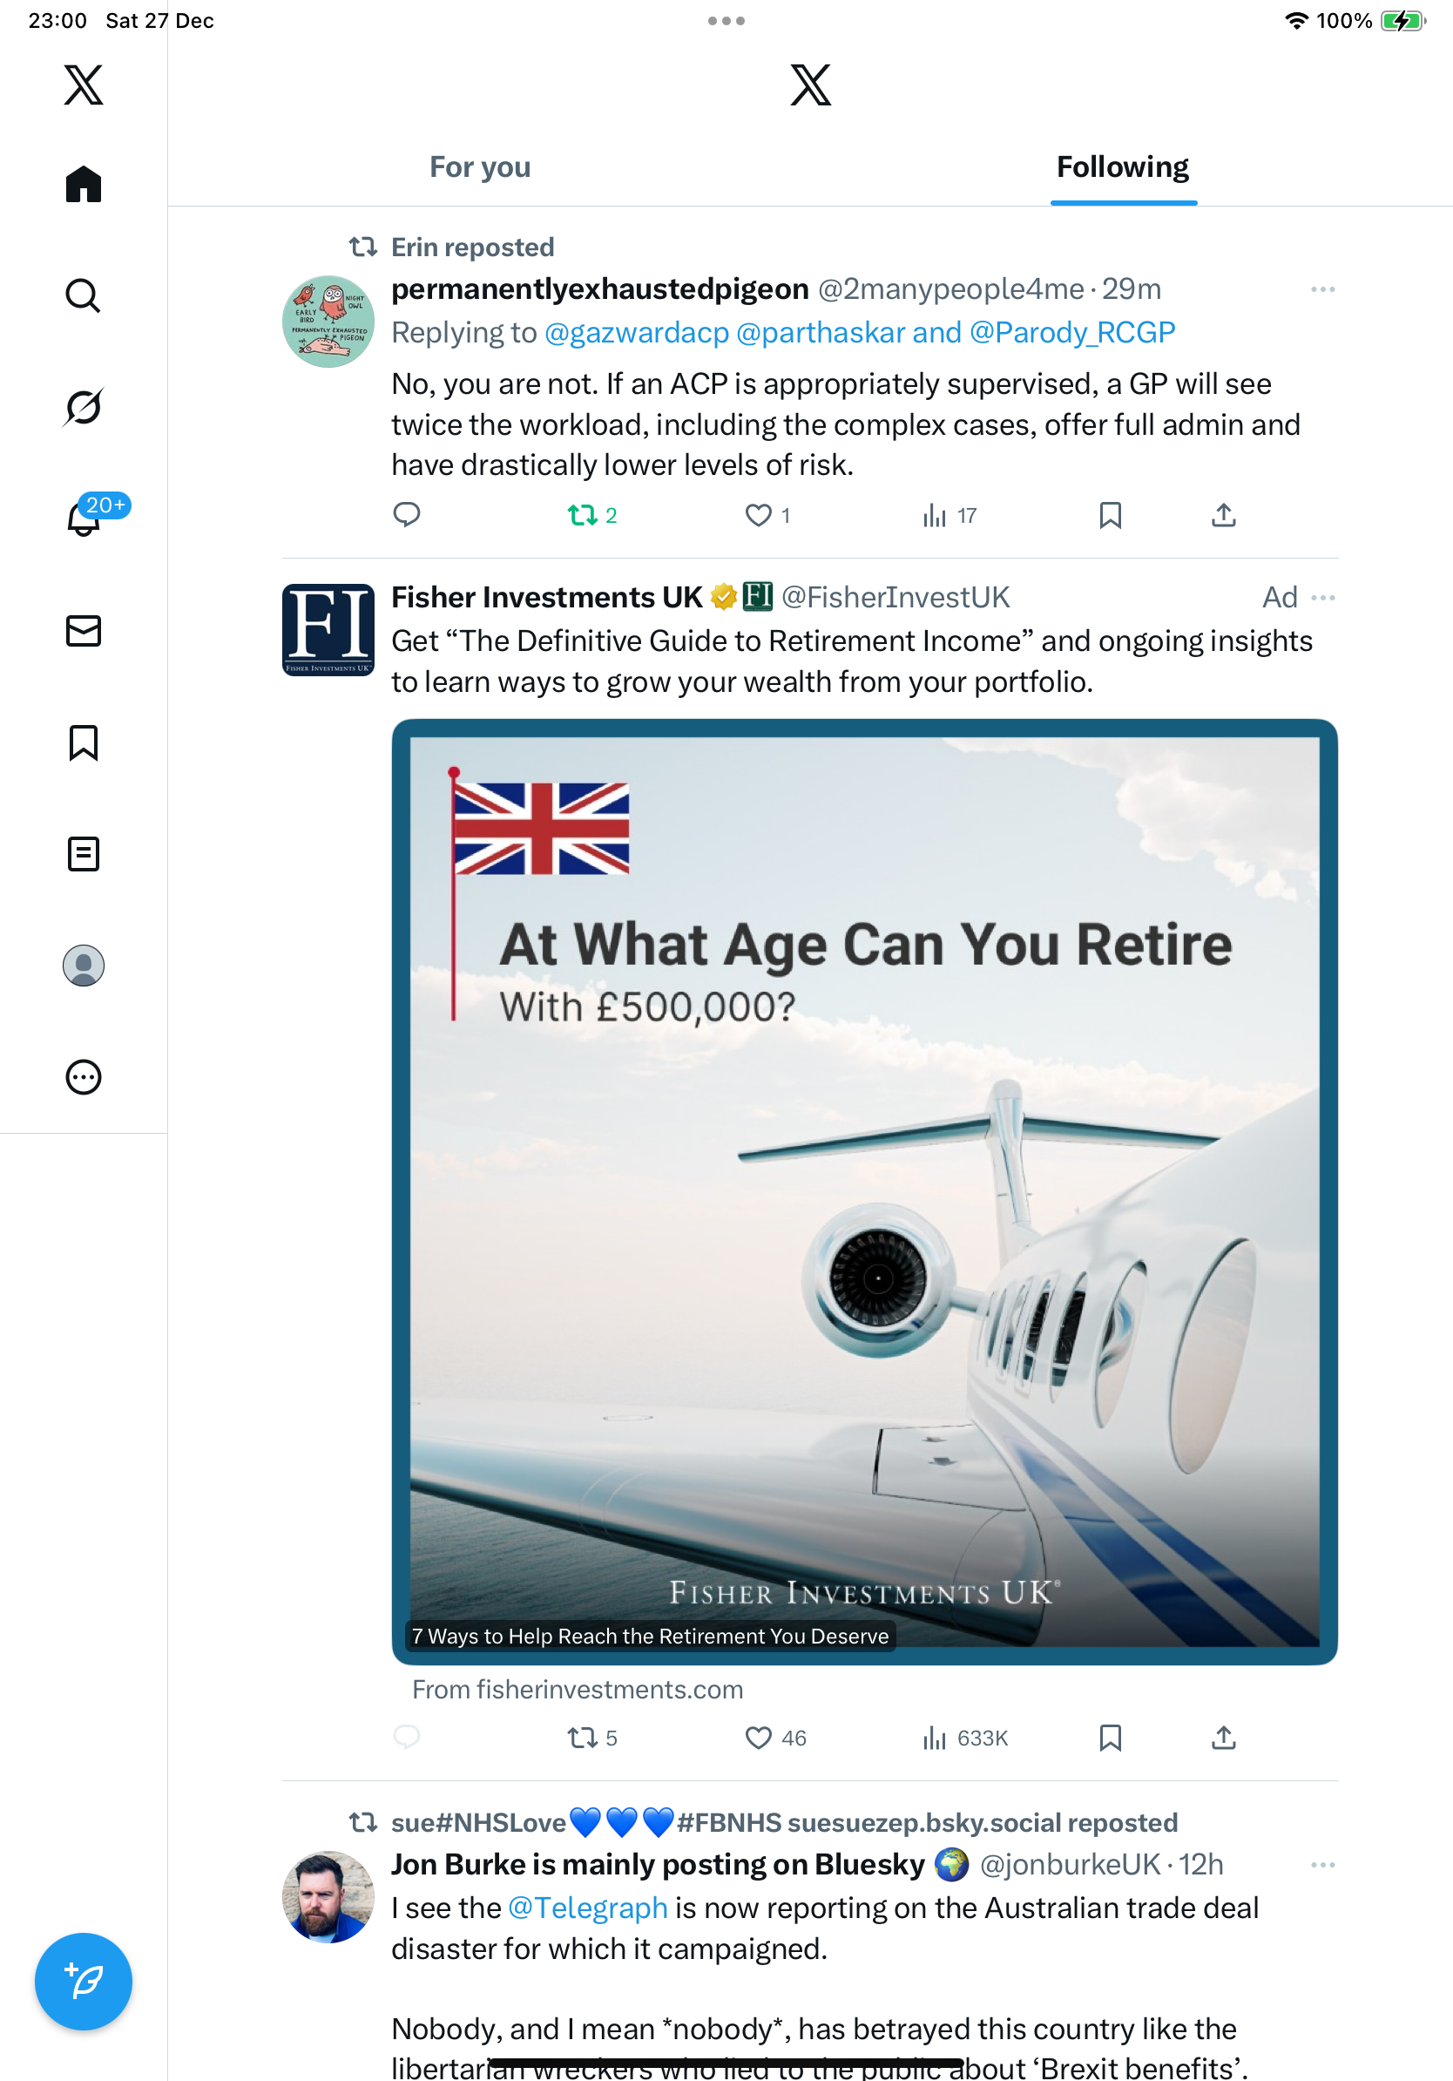Open the Fisher Investments retirement ad image
1453x2081 pixels.
click(x=864, y=1191)
